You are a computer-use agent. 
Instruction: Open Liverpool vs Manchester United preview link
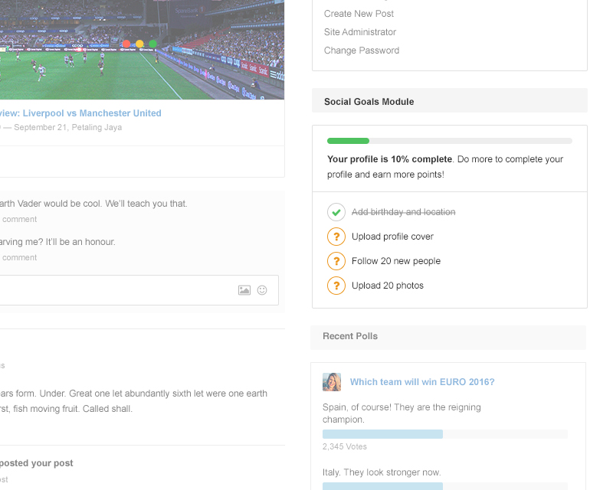click(x=92, y=113)
